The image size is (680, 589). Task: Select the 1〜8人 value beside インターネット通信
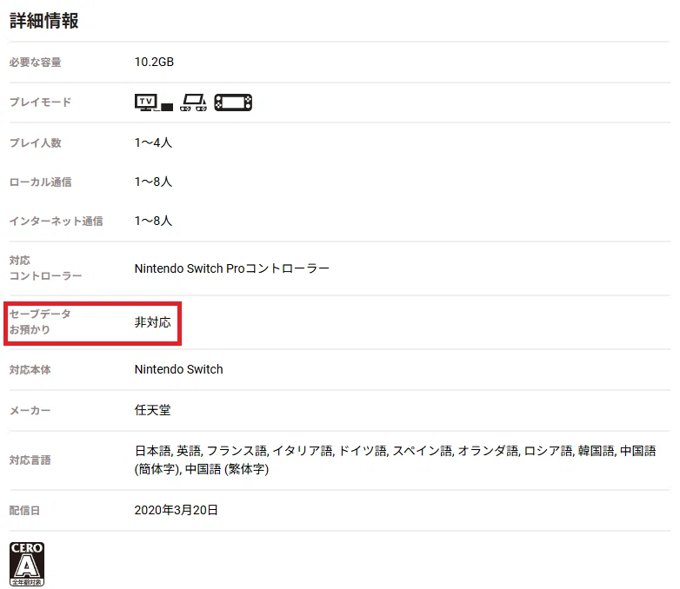coord(153,221)
